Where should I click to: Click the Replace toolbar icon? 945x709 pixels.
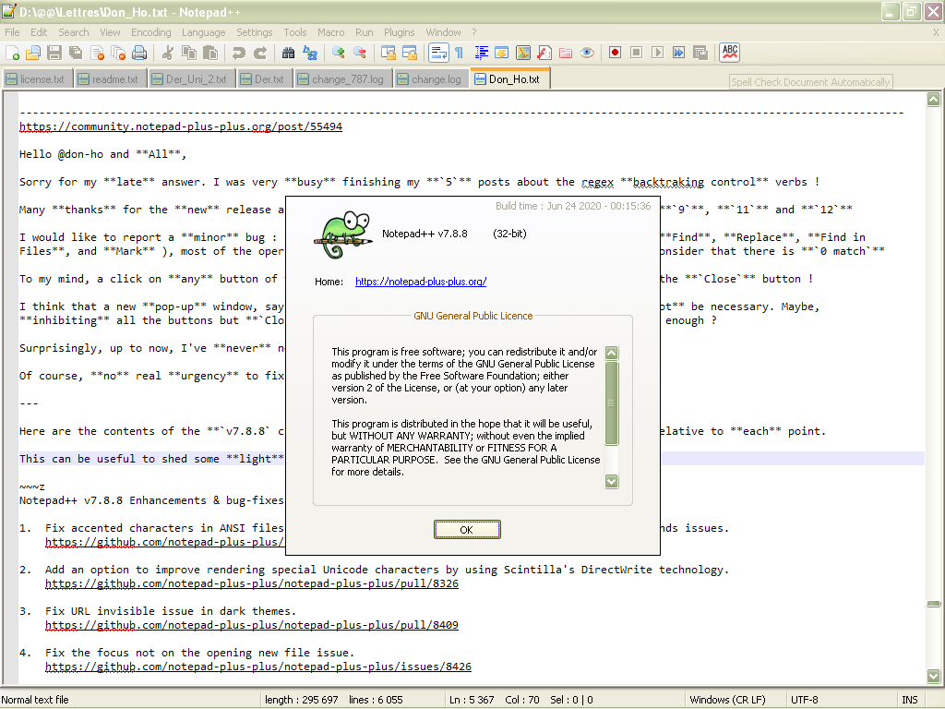coord(310,53)
